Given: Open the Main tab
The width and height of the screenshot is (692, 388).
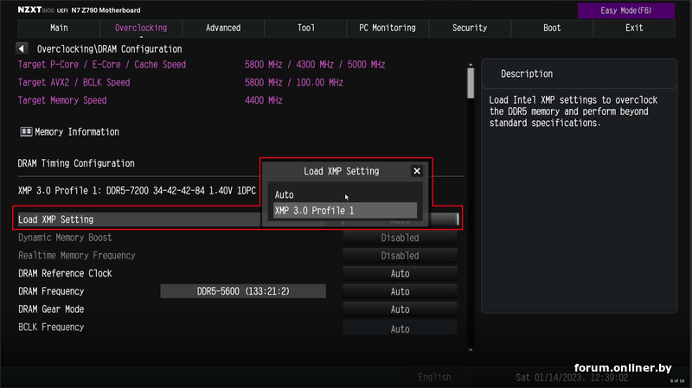Looking at the screenshot, I should [59, 28].
